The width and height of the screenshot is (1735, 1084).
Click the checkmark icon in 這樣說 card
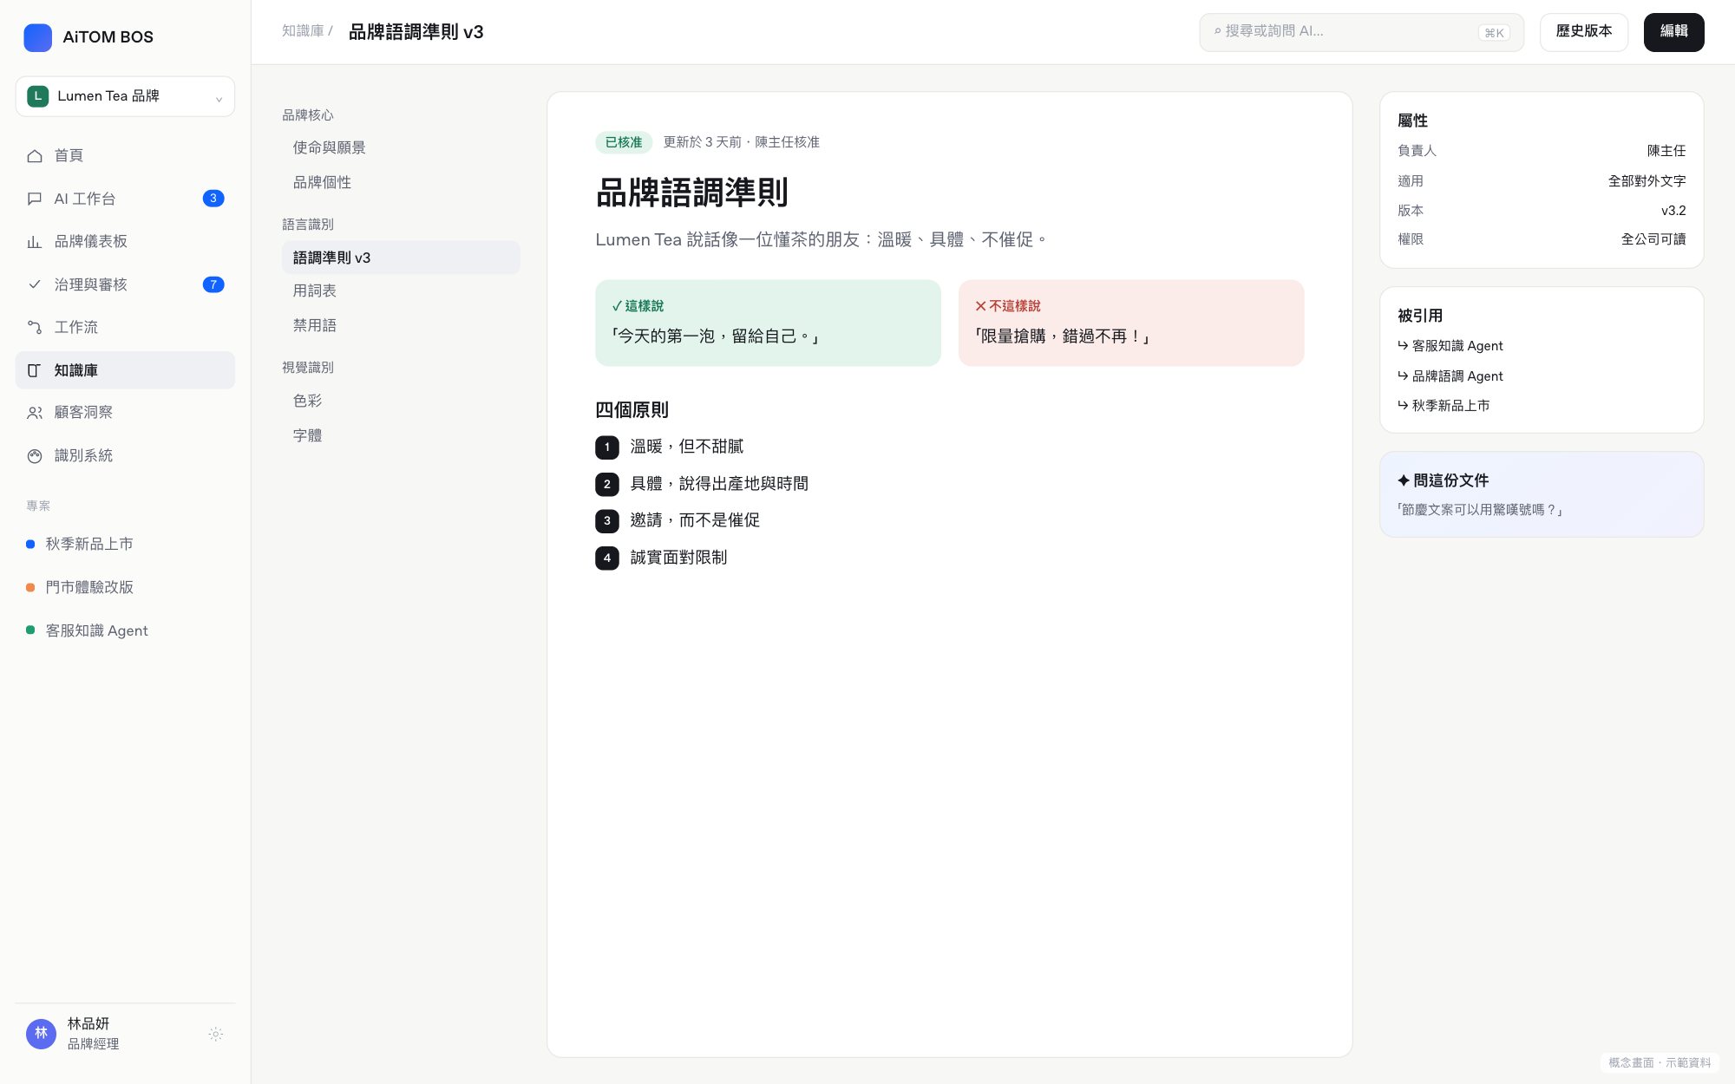[x=617, y=306]
